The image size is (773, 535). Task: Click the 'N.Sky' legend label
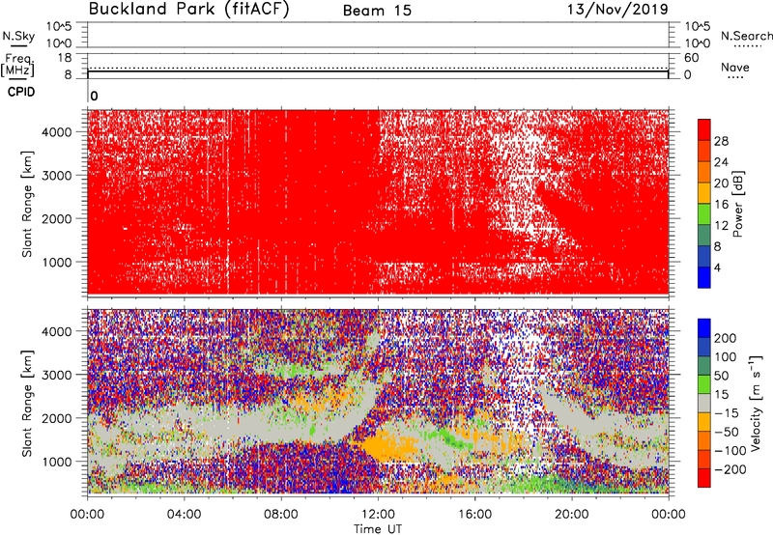pyautogui.click(x=18, y=36)
